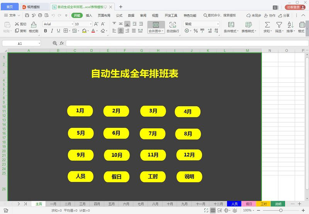
Task: Click the decrease decimal places icon
Action: pos(216,31)
